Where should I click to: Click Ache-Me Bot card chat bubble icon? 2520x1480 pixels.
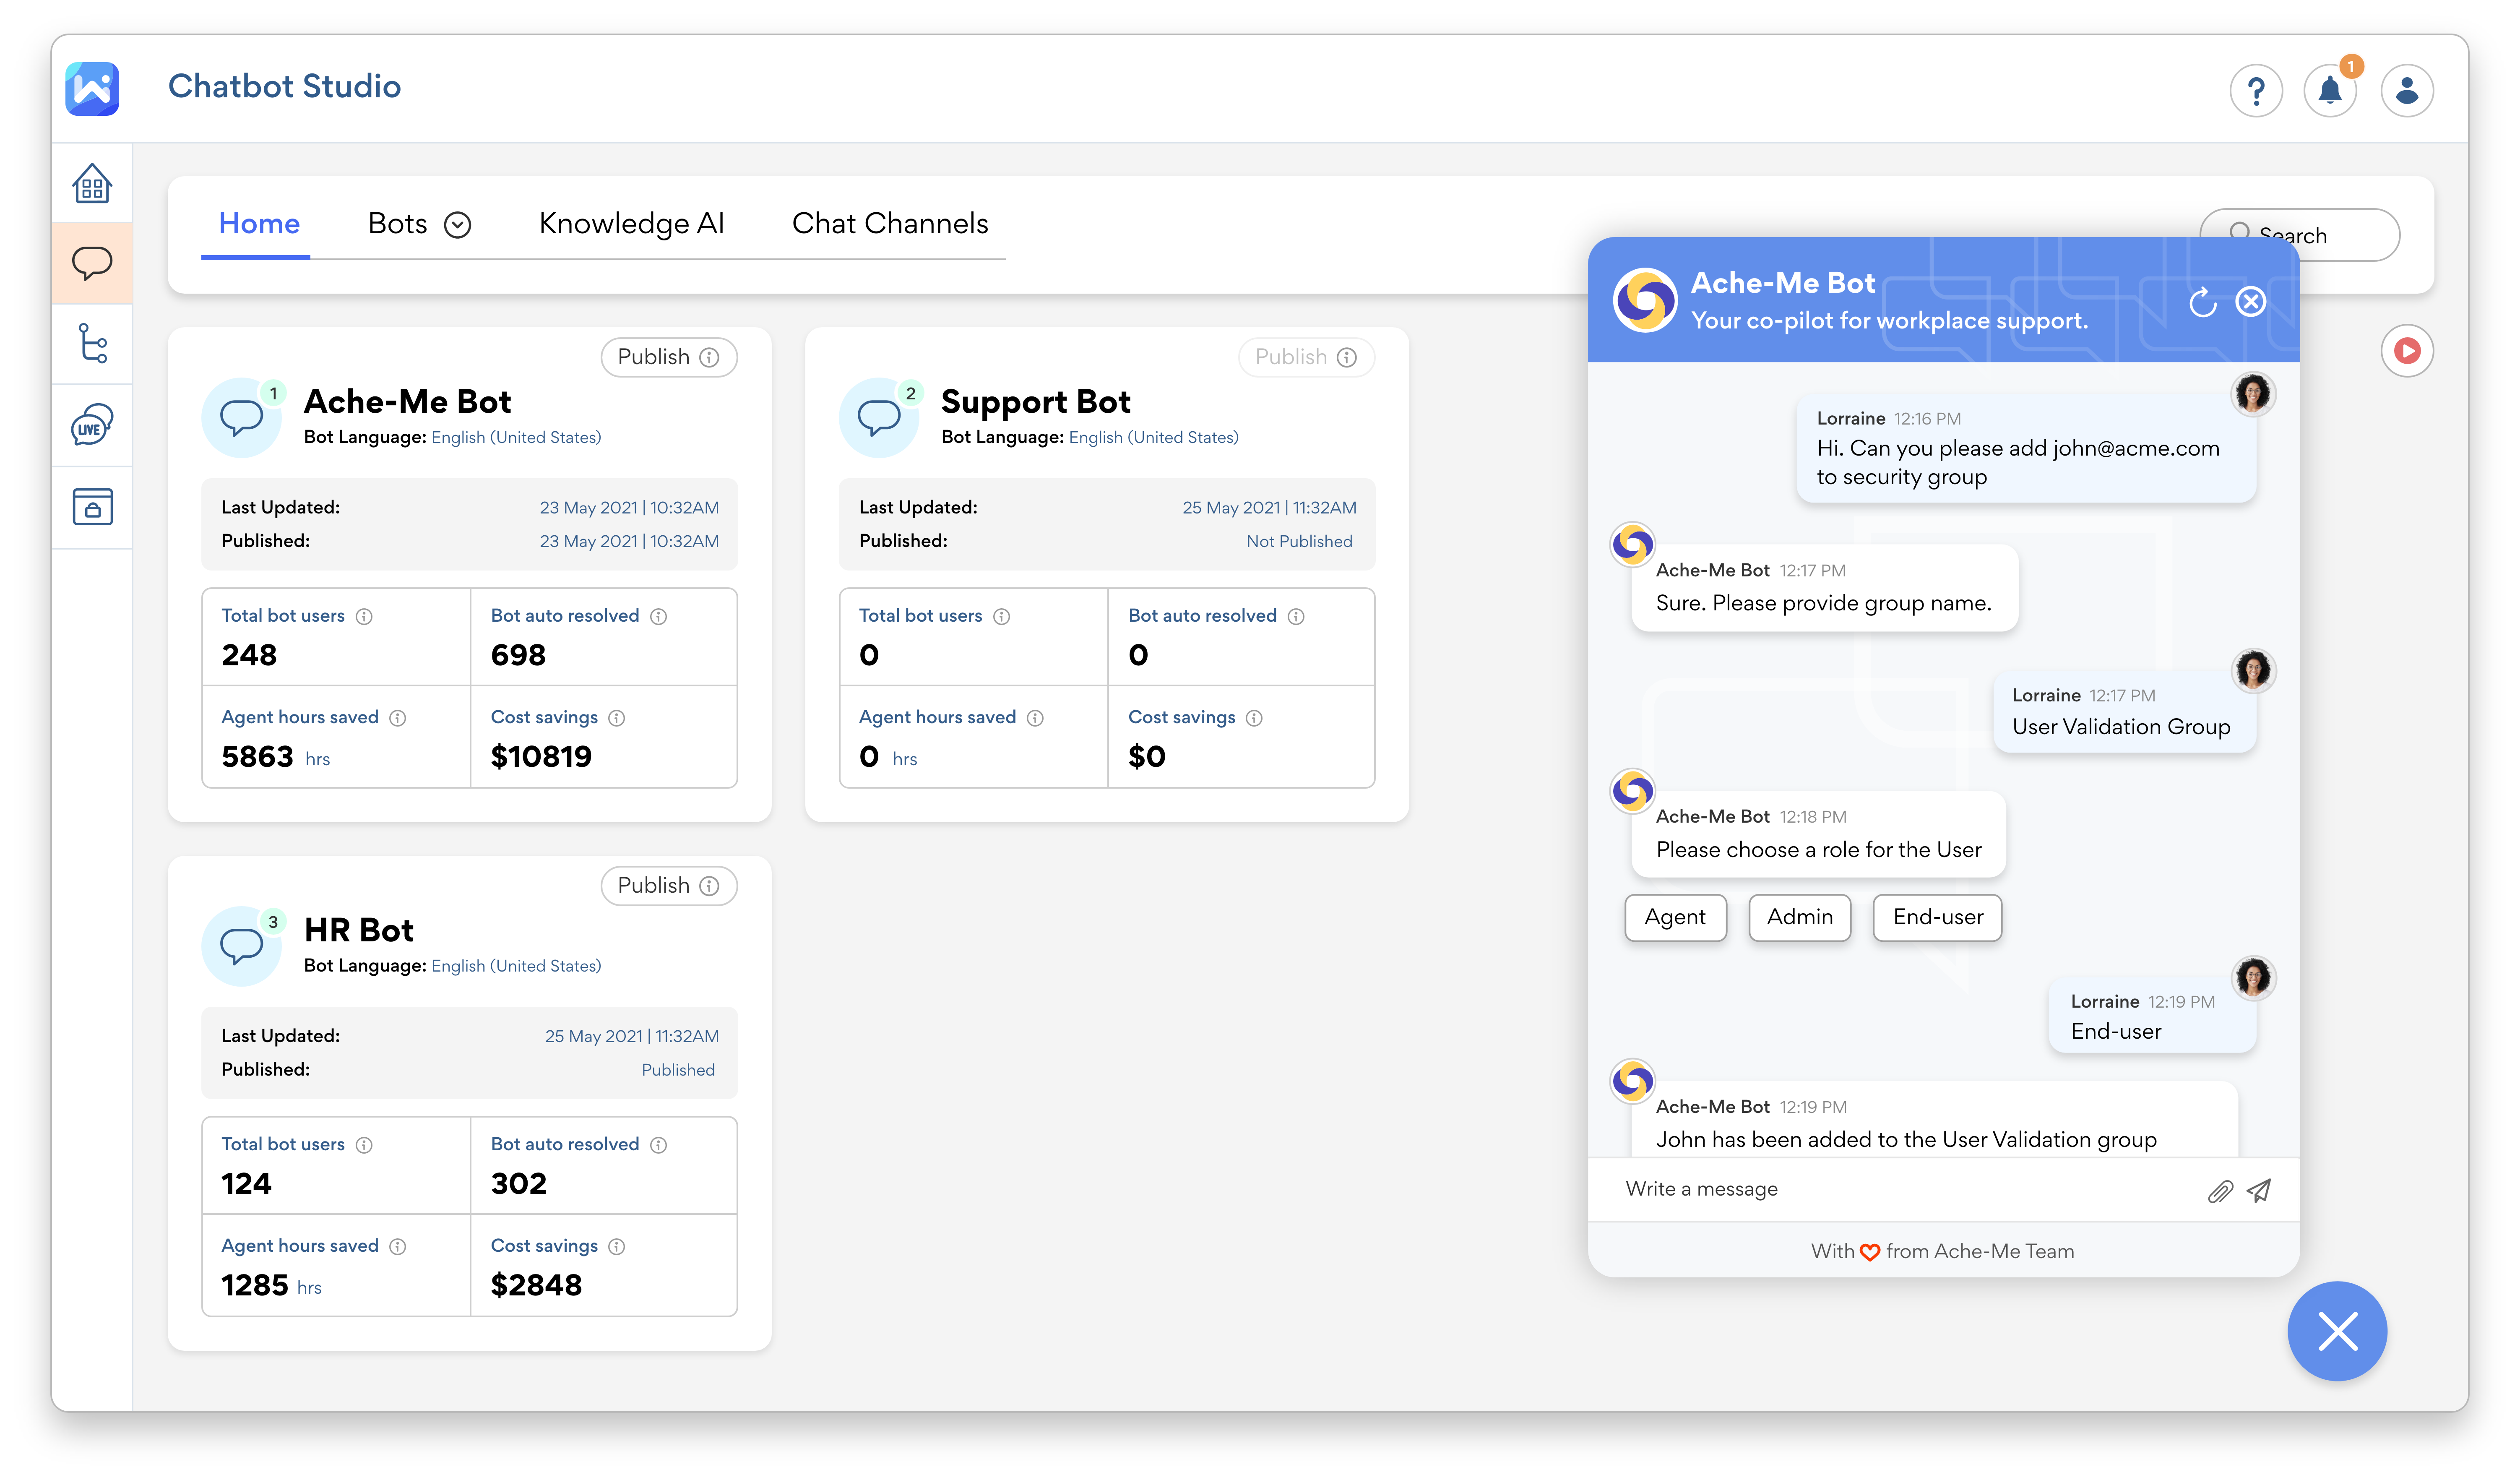(241, 417)
